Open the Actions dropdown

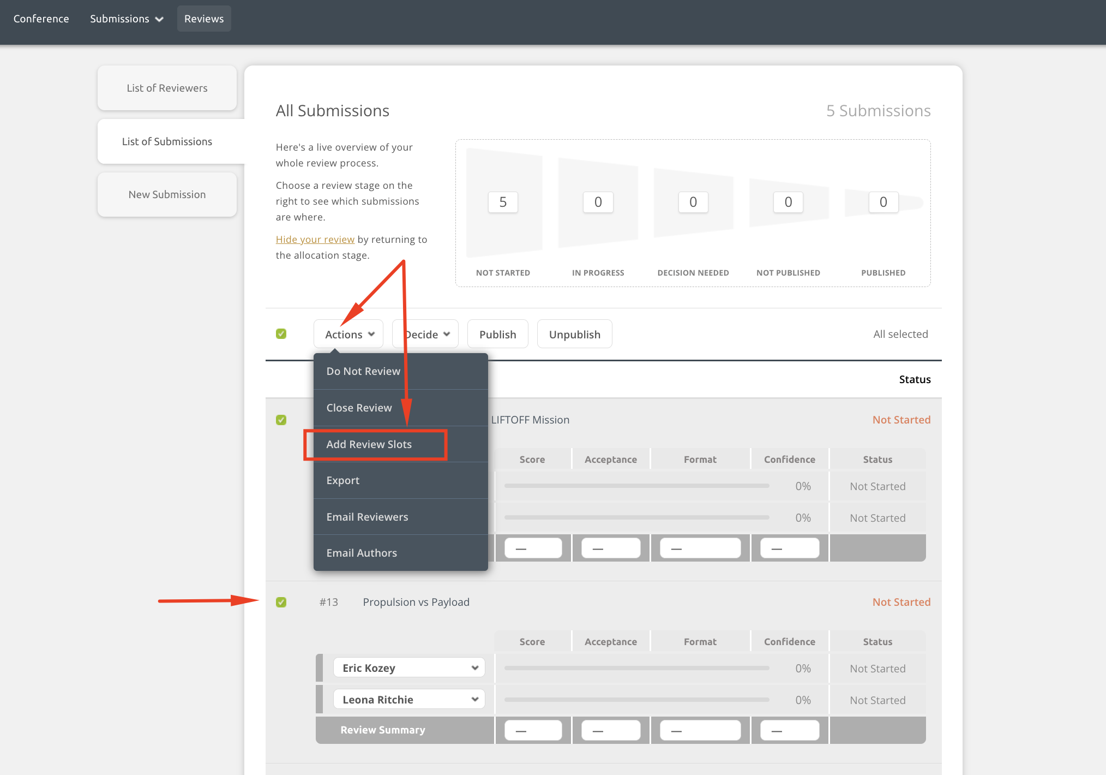(349, 334)
